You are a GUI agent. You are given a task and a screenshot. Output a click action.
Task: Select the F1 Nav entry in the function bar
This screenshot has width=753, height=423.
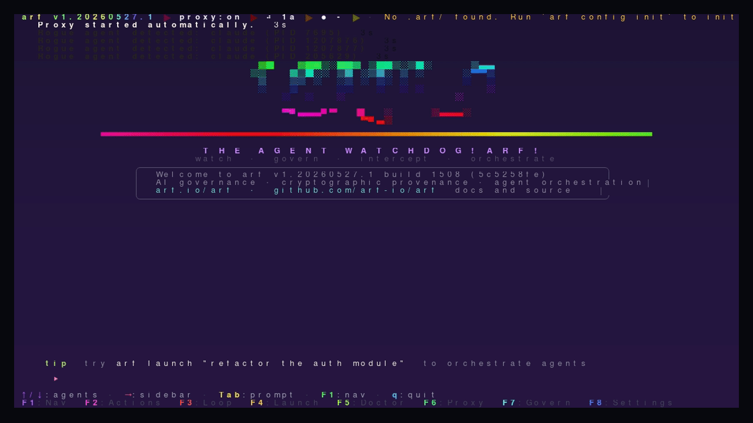pos(45,403)
